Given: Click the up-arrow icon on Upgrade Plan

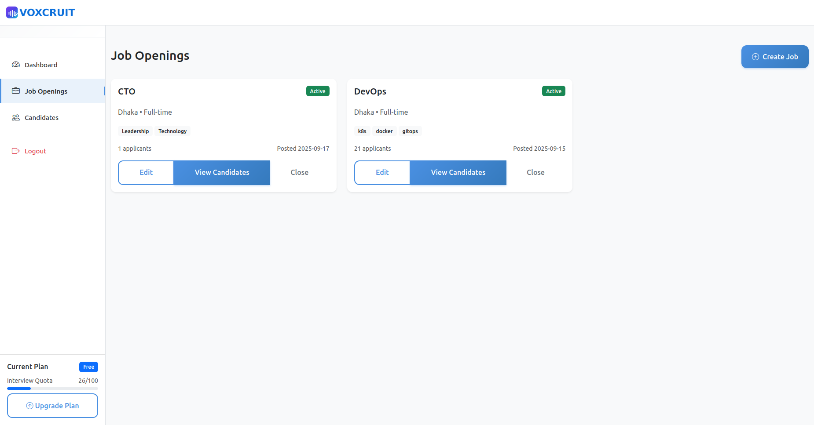Looking at the screenshot, I should (x=29, y=406).
